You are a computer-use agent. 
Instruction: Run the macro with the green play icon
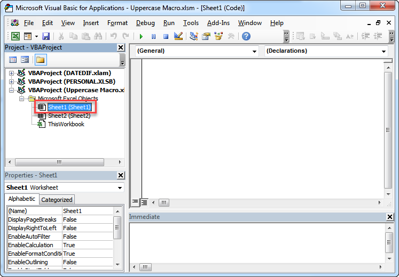[x=141, y=37]
